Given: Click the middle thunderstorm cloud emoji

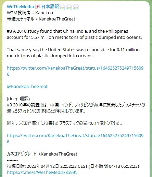Looking at the screenshot, I should click(x=69, y=7).
